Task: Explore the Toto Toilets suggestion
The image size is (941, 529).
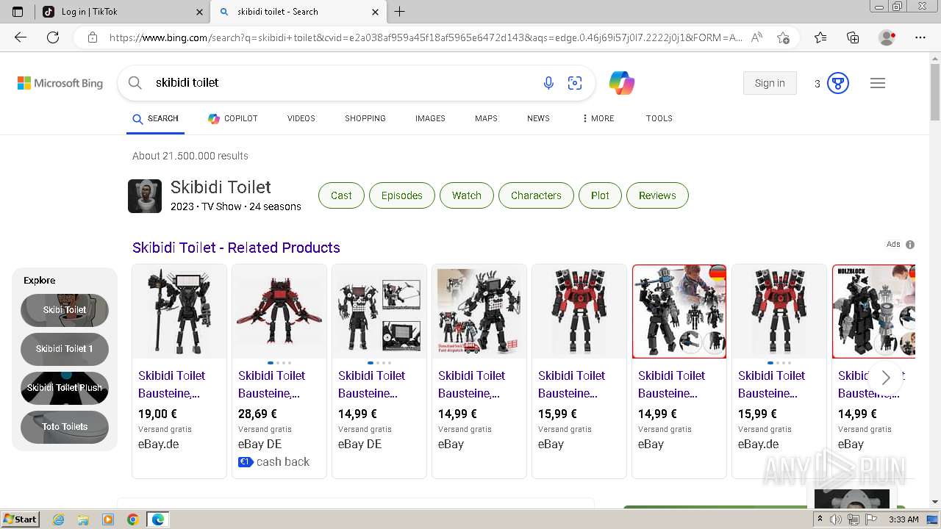Action: click(65, 427)
